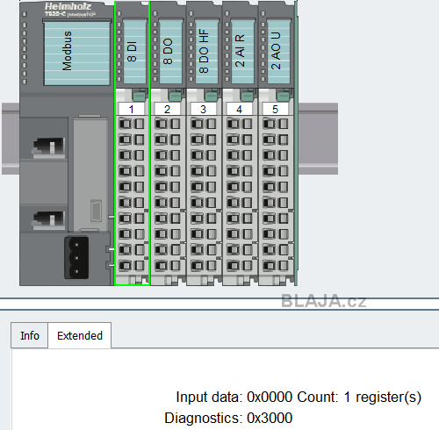Screen dimensions: 439x430
Task: Click the upper Ethernet port on coupler
Action: 48,147
